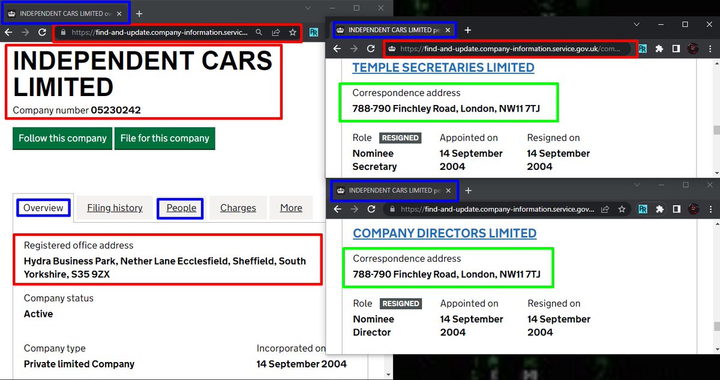
Task: Click forward arrow in top-right window
Action: (x=354, y=49)
